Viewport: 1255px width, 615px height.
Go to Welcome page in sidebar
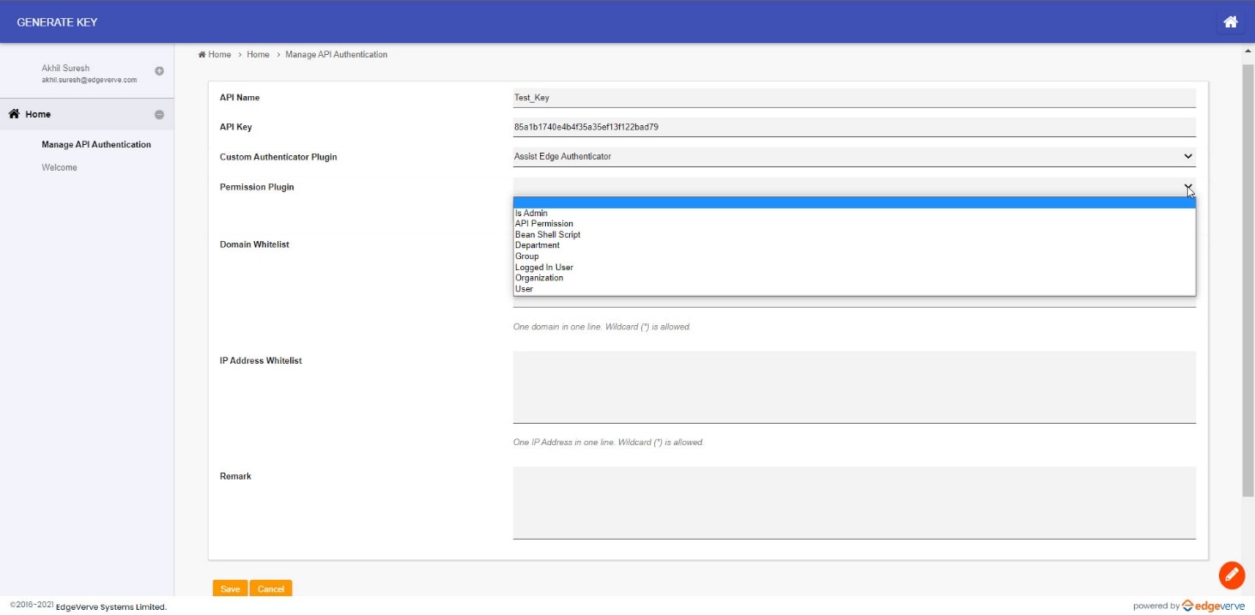(x=59, y=168)
